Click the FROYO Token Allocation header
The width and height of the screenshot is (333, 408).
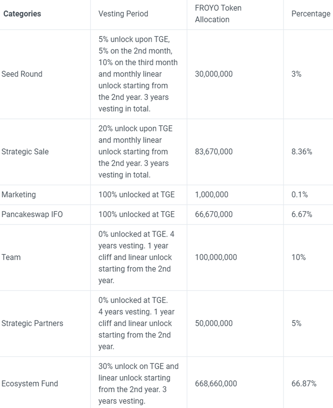click(x=218, y=14)
